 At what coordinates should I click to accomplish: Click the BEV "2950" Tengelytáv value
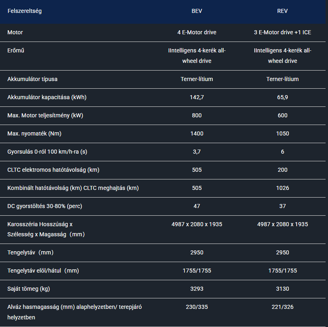coord(197,253)
